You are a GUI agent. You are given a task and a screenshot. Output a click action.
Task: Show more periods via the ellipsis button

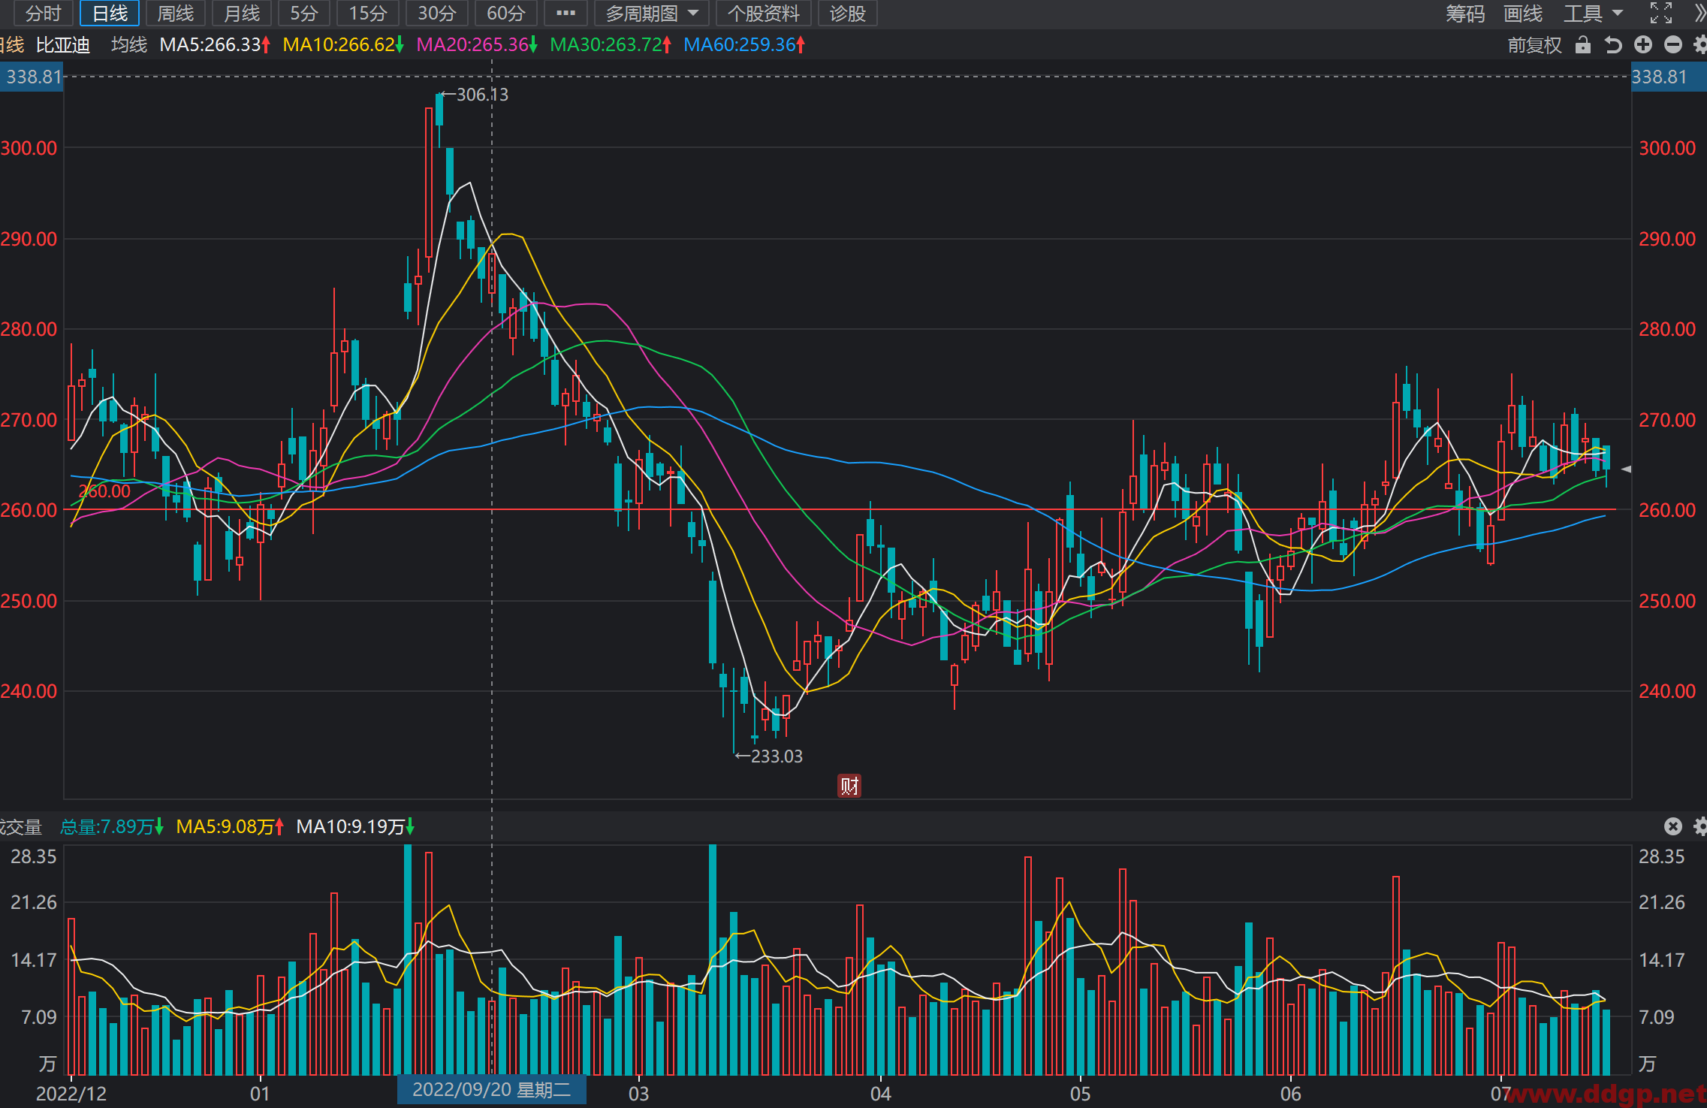(565, 13)
